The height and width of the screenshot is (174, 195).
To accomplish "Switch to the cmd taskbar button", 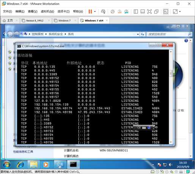I will tap(73, 165).
